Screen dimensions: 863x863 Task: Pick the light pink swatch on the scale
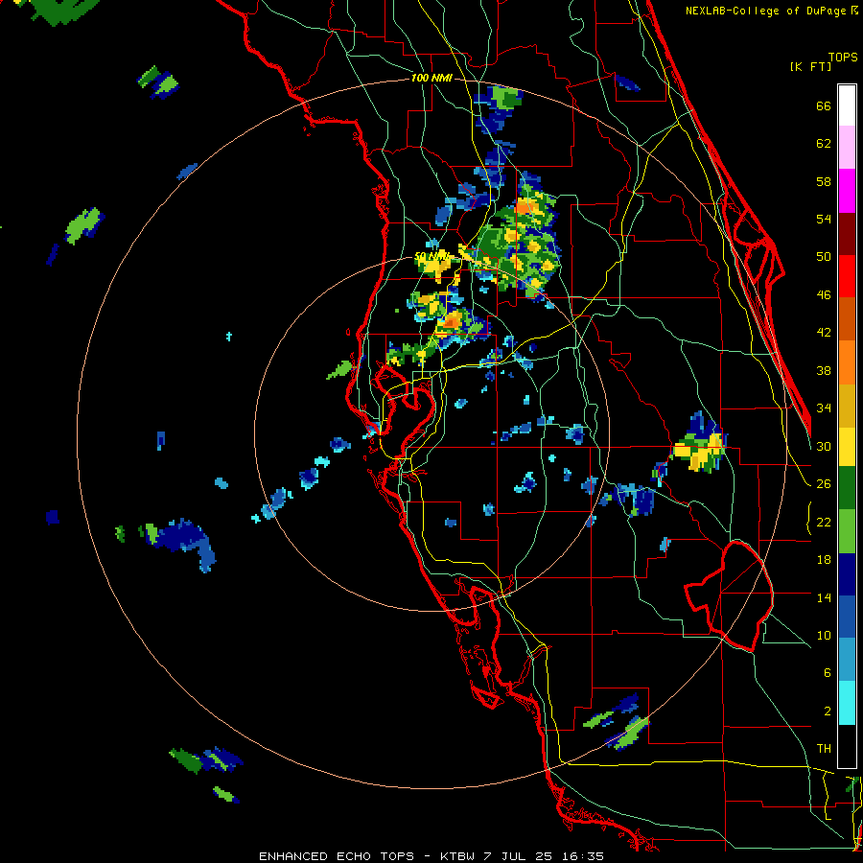[x=847, y=147]
